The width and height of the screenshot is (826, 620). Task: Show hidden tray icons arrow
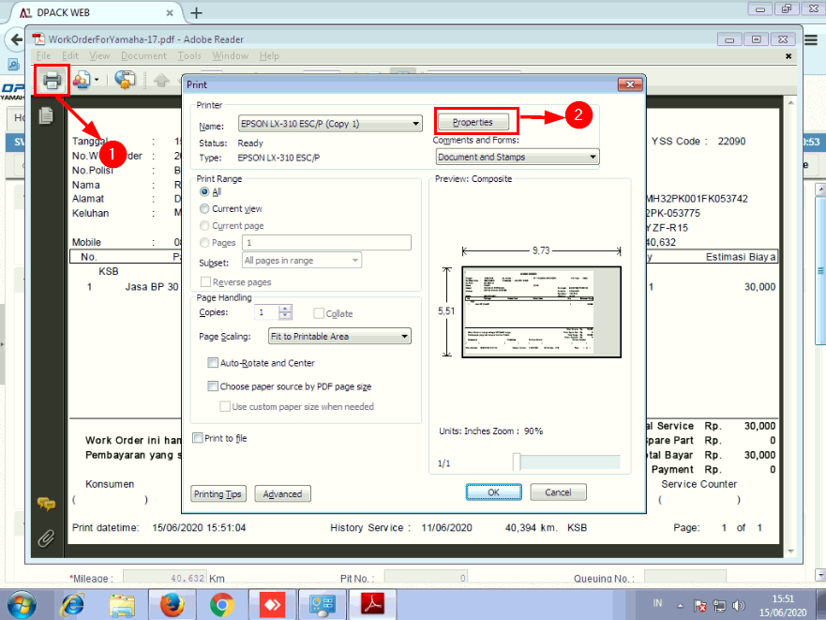click(680, 606)
